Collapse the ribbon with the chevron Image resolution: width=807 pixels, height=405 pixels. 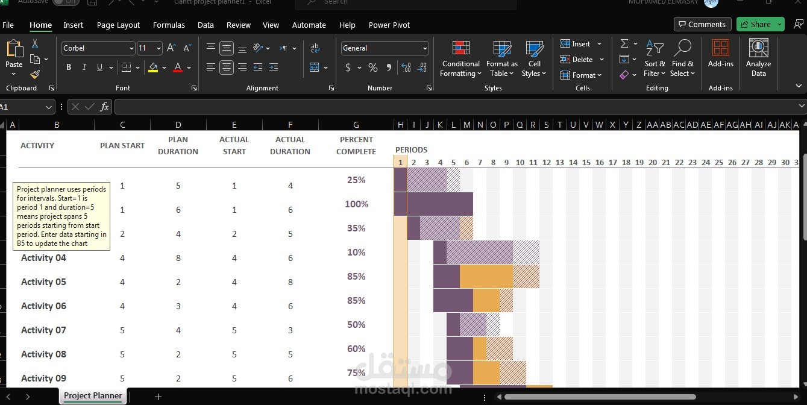tap(799, 87)
